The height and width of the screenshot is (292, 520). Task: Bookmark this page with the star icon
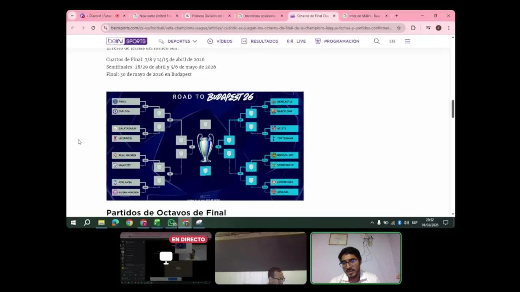[x=399, y=28]
